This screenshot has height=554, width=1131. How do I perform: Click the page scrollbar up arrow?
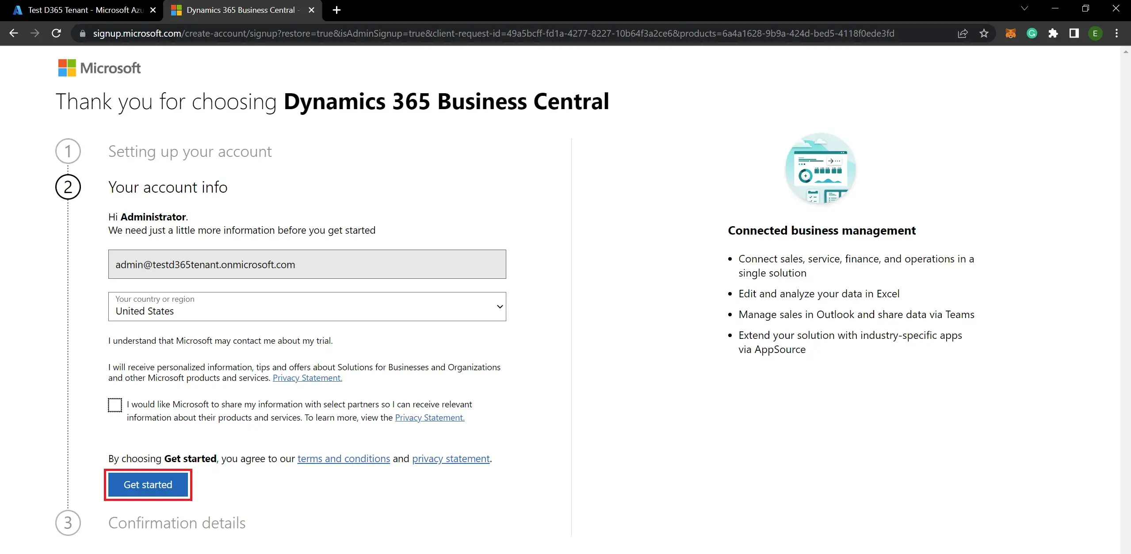pyautogui.click(x=1126, y=52)
